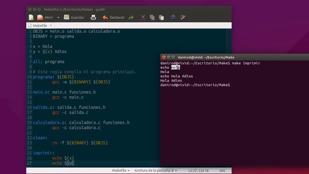Click the 'echo $(y)' line 27

point(63,163)
